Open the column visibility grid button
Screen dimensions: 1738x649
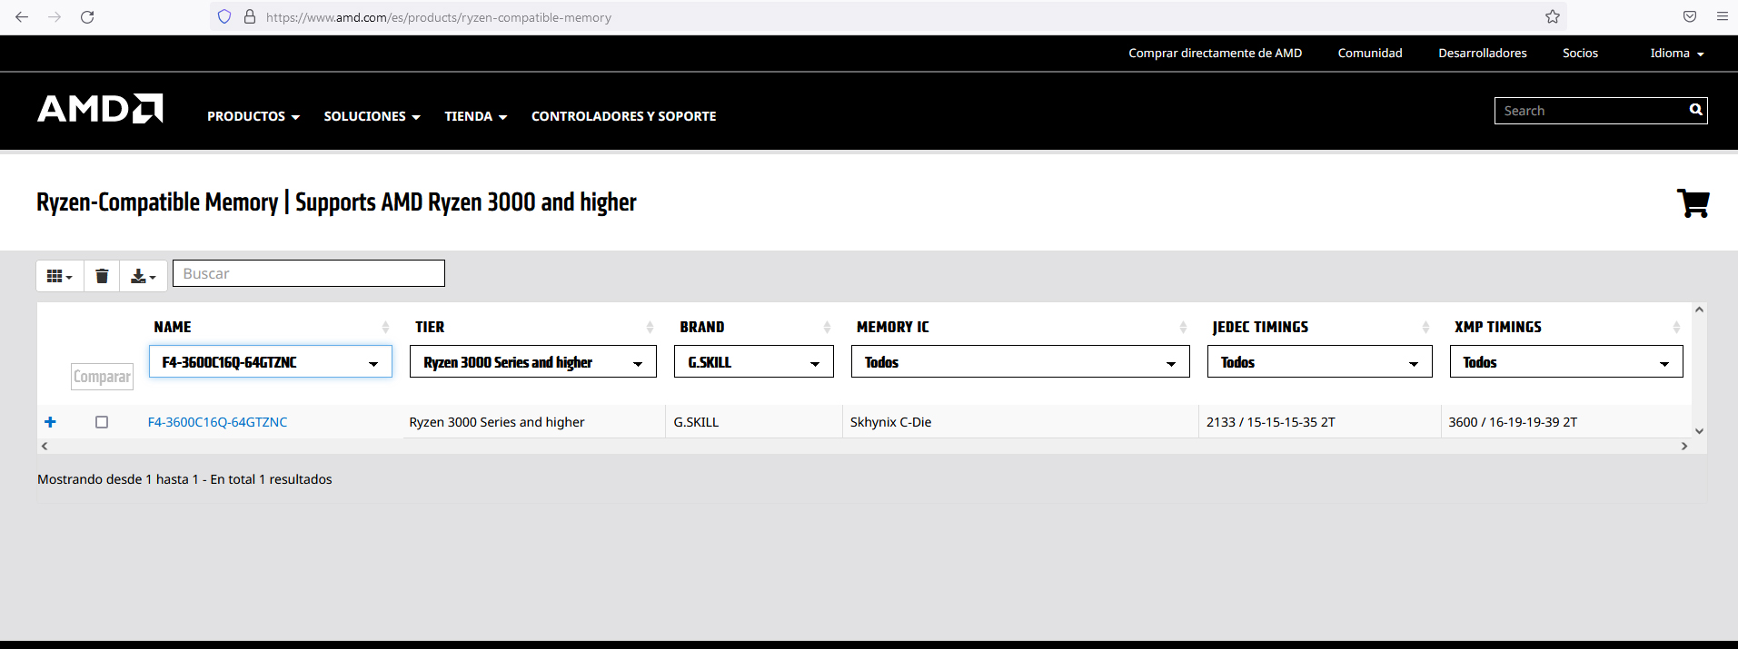click(60, 276)
